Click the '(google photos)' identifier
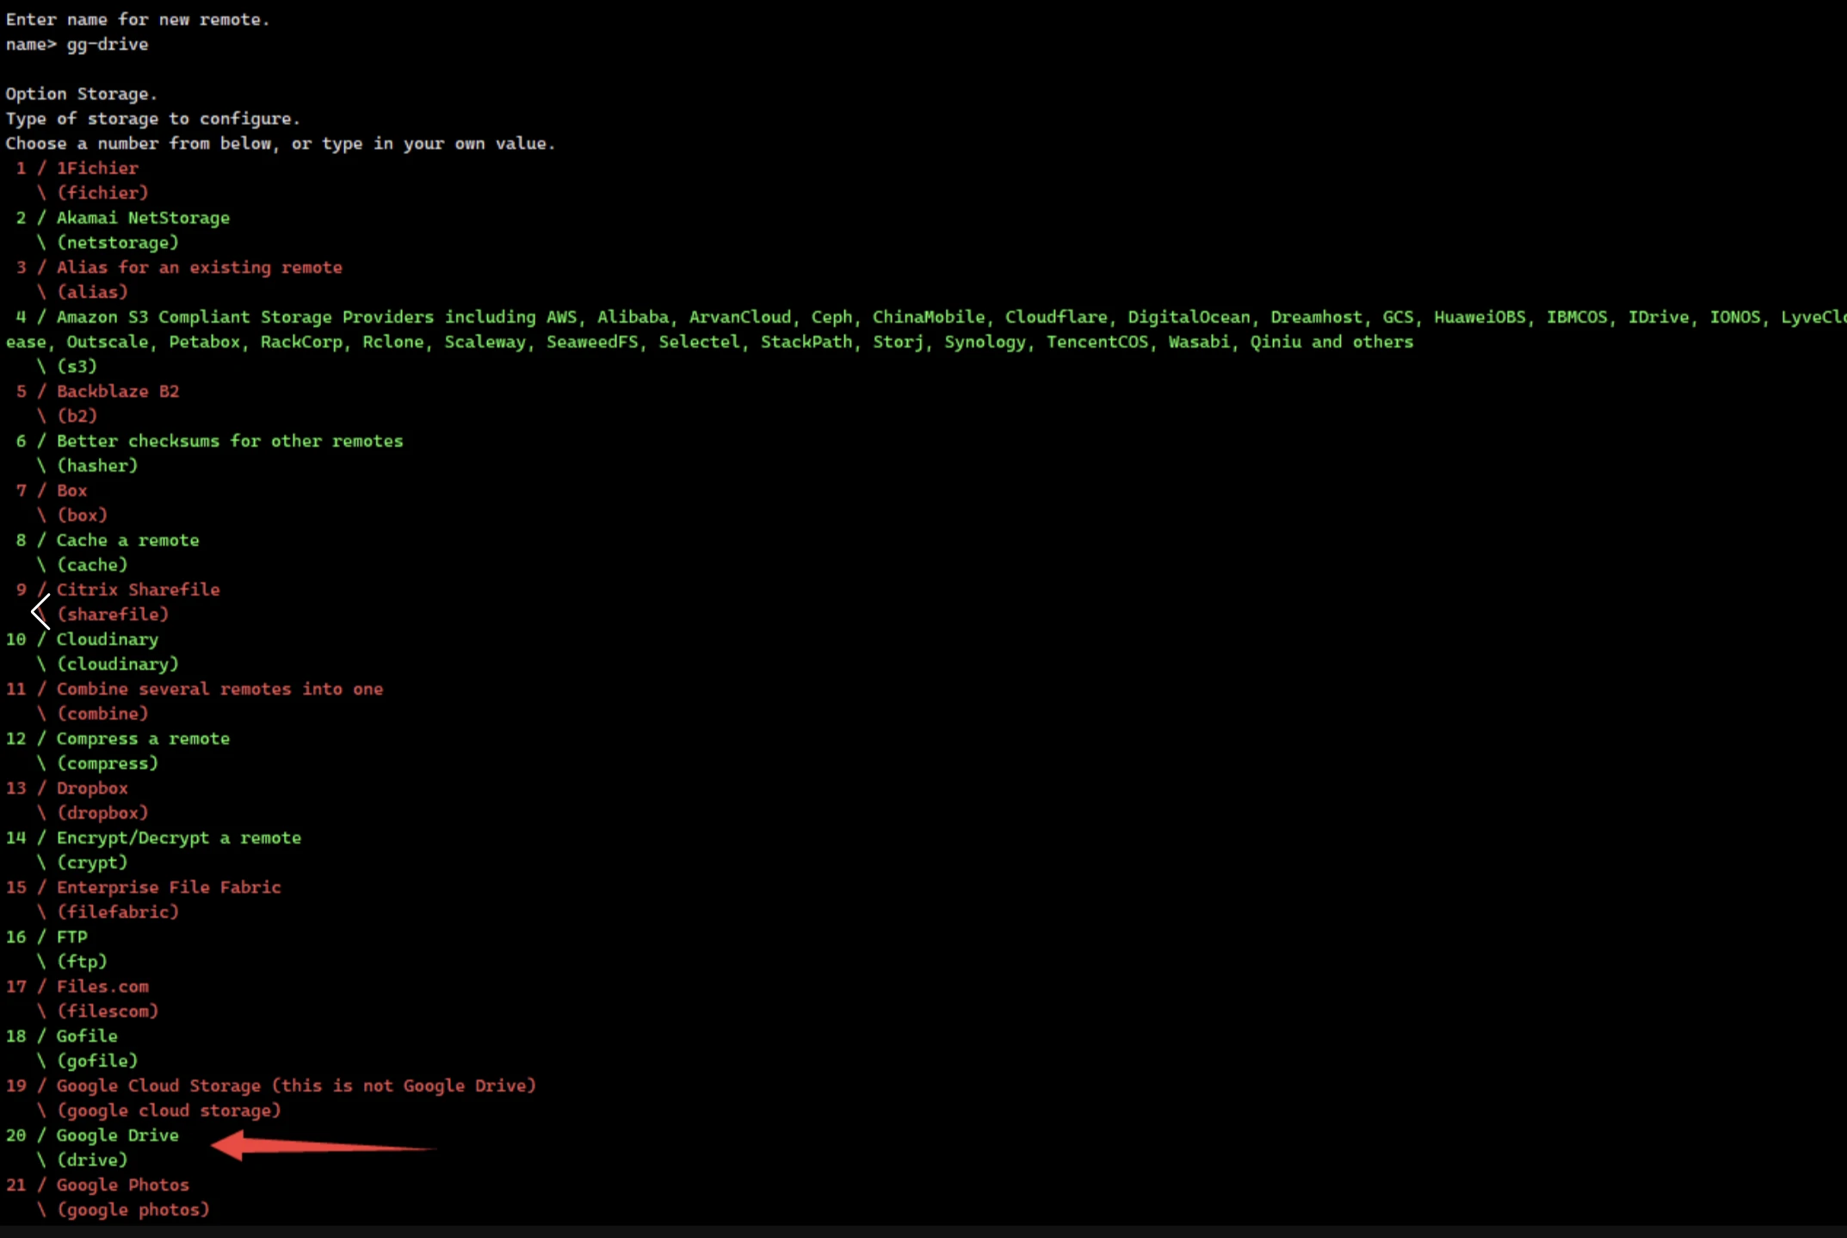 [x=133, y=1210]
